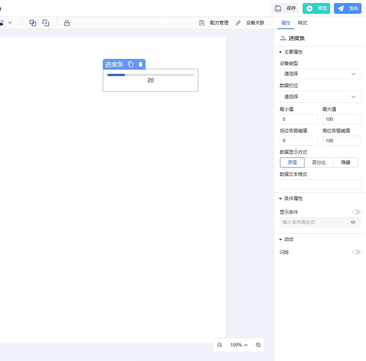
Task: Click the group components icon in toolbar
Action: (33, 23)
